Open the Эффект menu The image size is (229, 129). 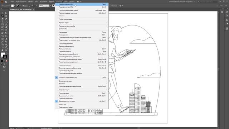click(x=52, y=2)
